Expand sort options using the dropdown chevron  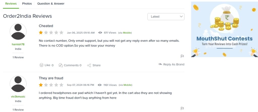181,17
